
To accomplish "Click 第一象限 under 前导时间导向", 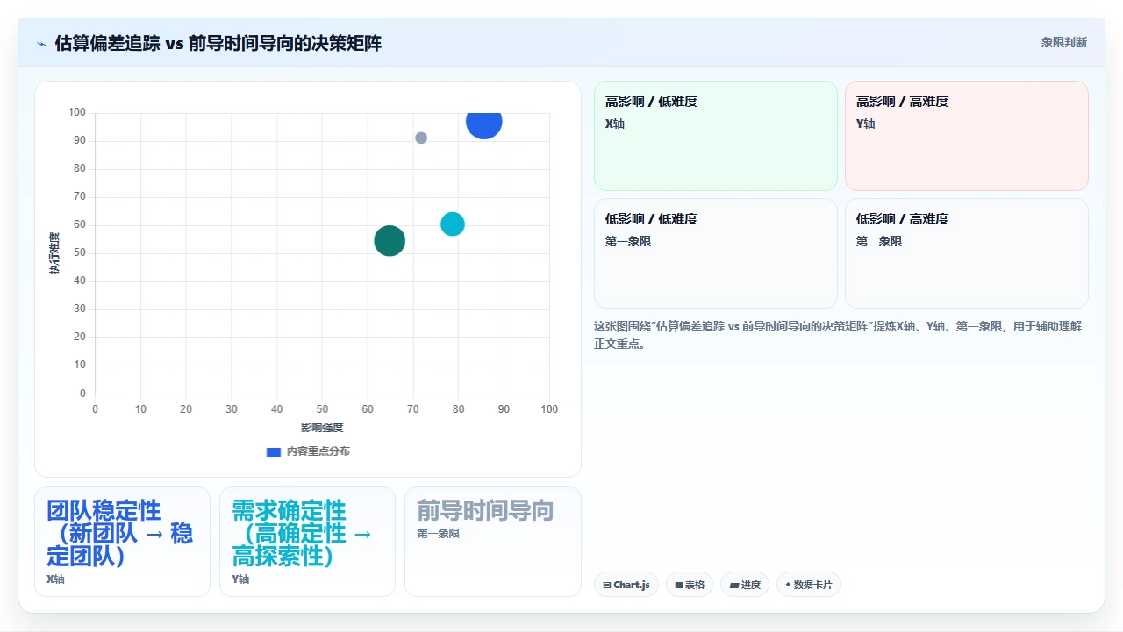I will (439, 533).
